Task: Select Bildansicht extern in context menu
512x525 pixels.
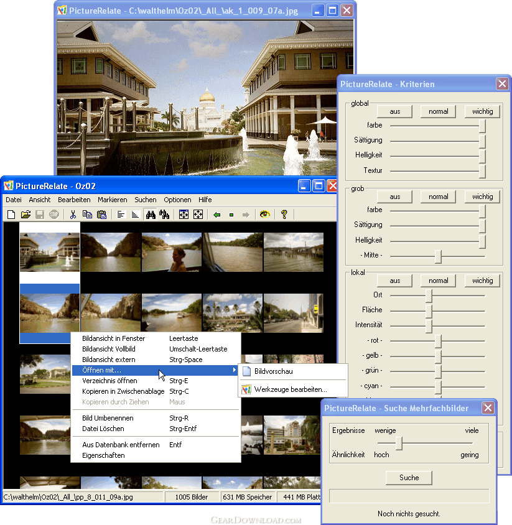Action: pyautogui.click(x=156, y=360)
